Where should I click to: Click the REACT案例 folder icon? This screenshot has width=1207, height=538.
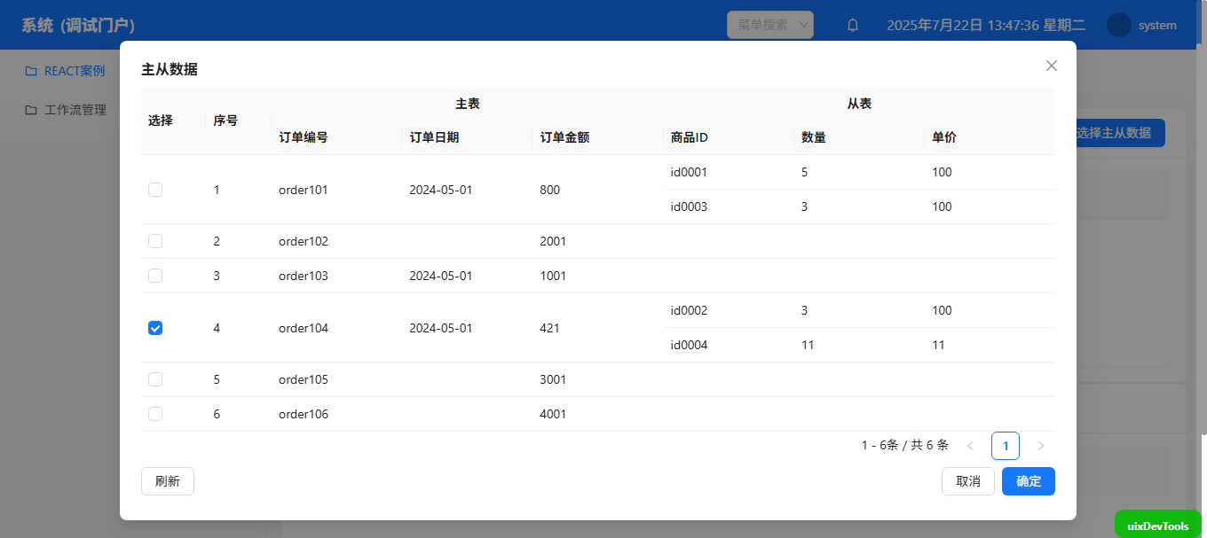pyautogui.click(x=31, y=71)
